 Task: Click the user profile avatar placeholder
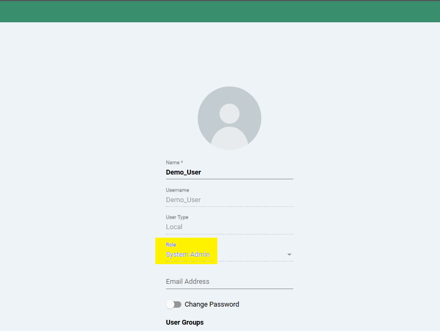click(x=229, y=118)
